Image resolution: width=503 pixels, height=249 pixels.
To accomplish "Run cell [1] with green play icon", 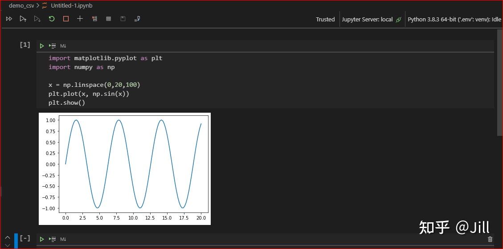I will coord(42,46).
